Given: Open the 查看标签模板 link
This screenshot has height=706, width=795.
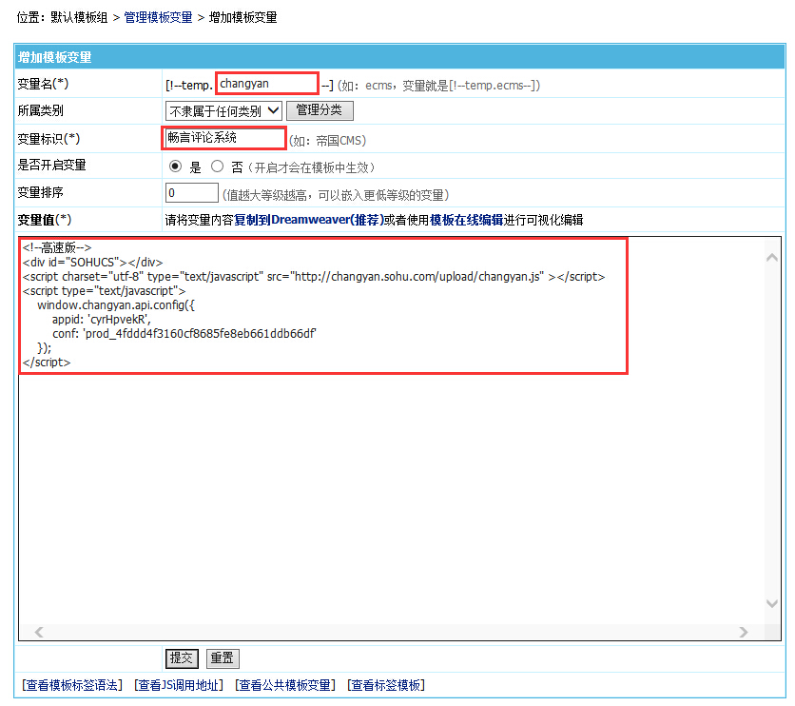Looking at the screenshot, I should point(386,686).
